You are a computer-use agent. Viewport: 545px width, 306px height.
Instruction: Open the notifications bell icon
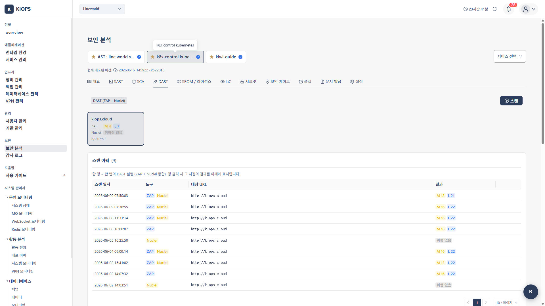tap(508, 9)
